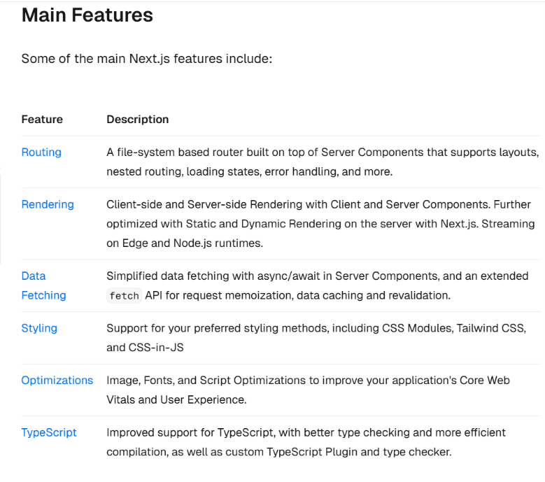Open the Routing feature link
545x482 pixels.
[x=41, y=153]
